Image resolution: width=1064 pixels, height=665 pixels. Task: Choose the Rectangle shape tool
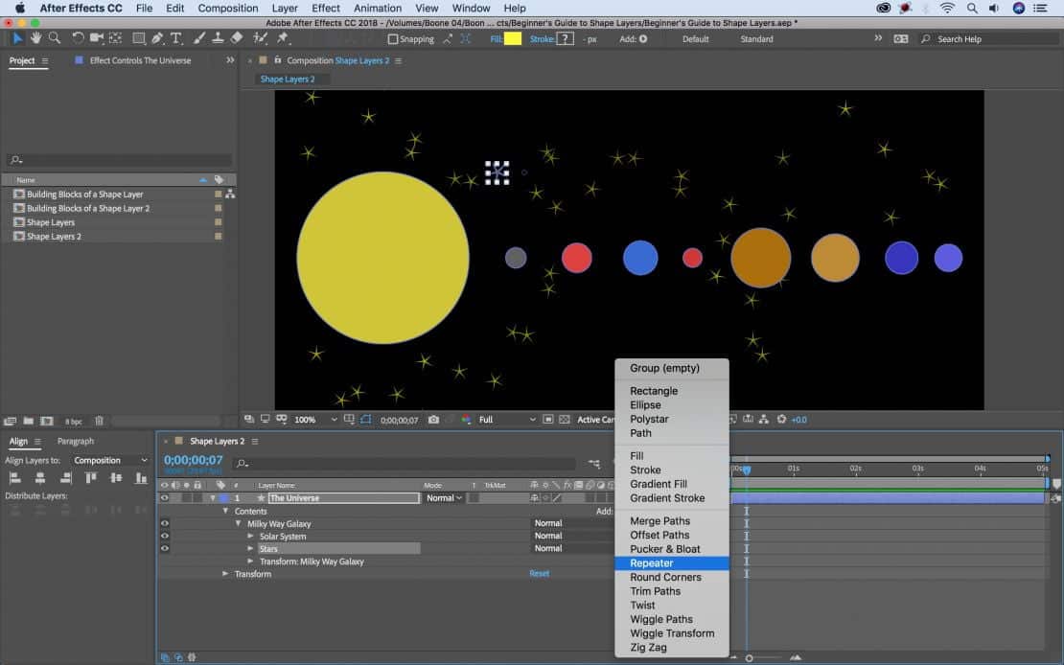139,38
